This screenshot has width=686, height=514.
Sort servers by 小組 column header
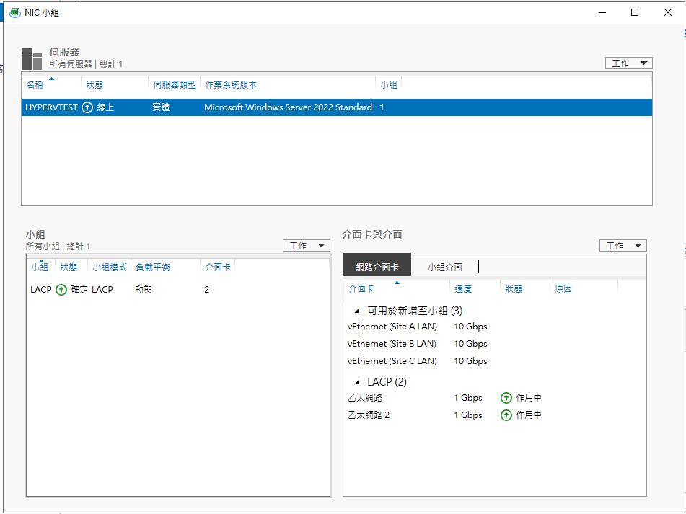click(x=389, y=85)
